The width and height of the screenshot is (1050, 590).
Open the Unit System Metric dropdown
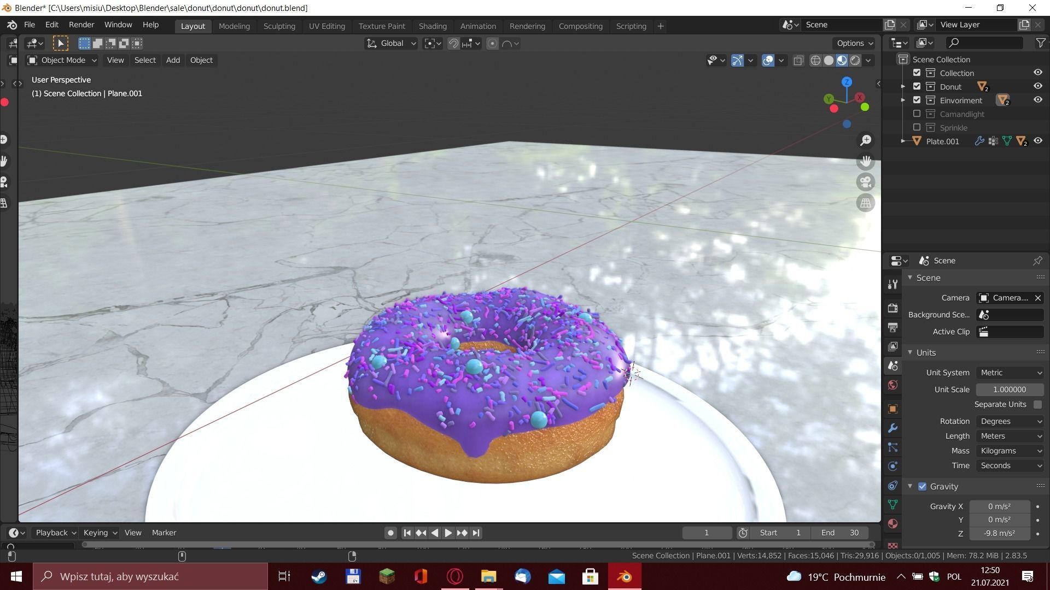(x=1010, y=373)
